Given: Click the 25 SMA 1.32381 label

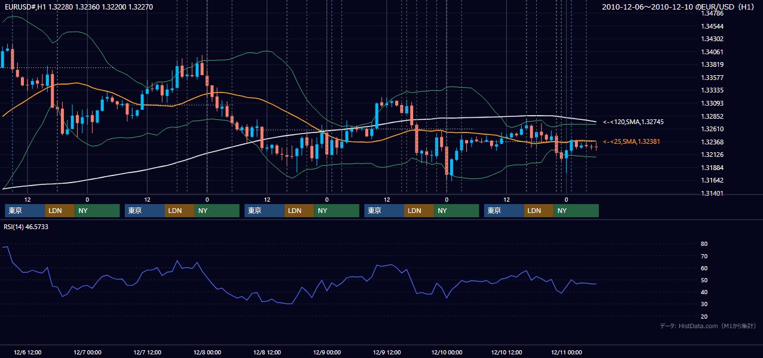Looking at the screenshot, I should [x=632, y=141].
